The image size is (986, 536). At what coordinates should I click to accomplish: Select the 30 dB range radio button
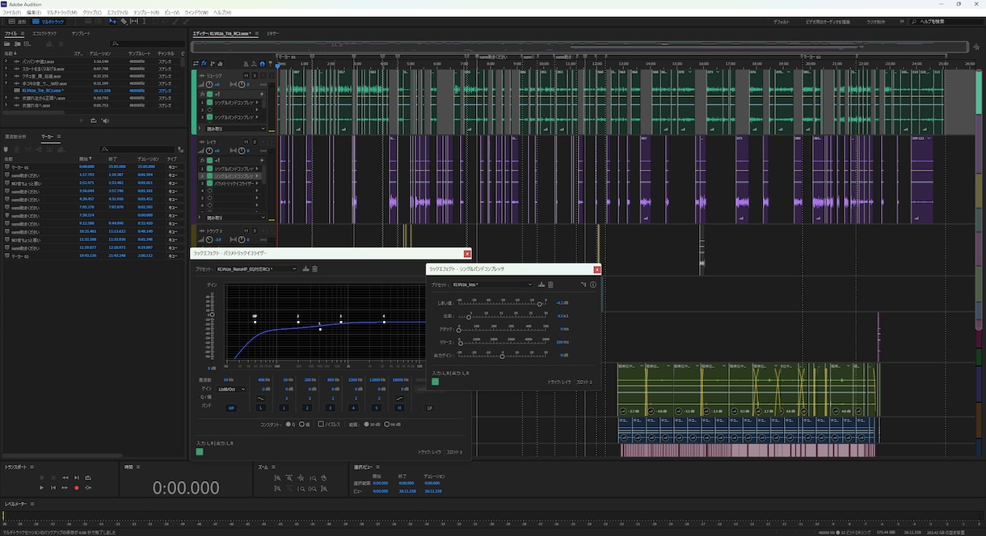(367, 424)
